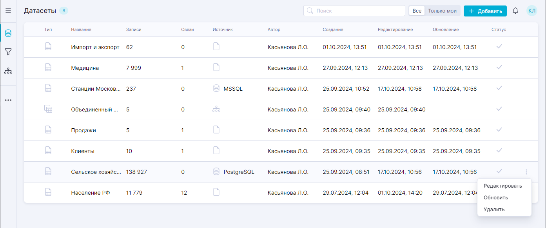Click type icon of Станции Москов… row
The height and width of the screenshot is (228, 546).
coord(48,88)
